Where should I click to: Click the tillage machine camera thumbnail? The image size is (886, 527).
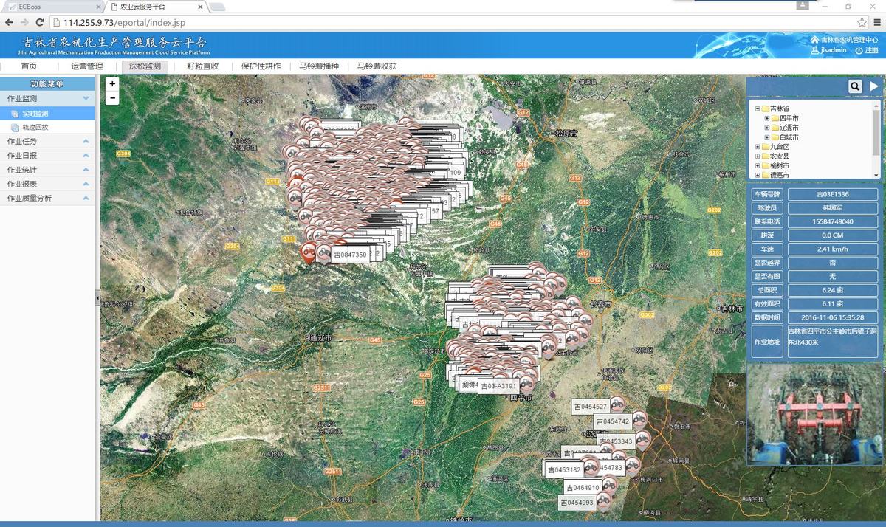(813, 415)
